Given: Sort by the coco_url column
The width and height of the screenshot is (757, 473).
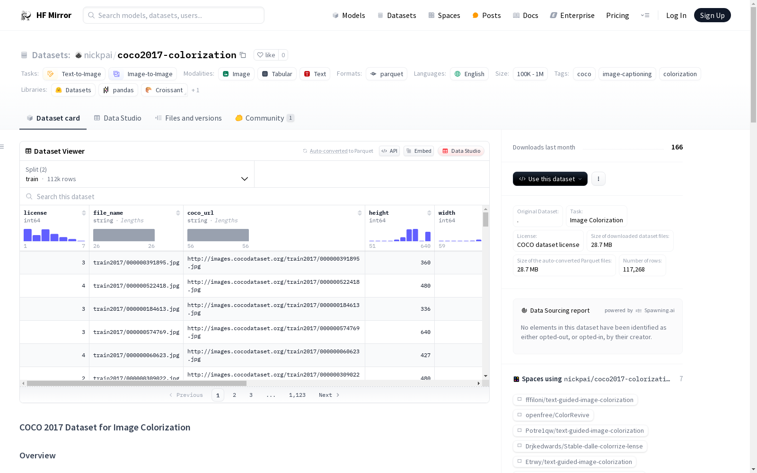Looking at the screenshot, I should pos(360,213).
